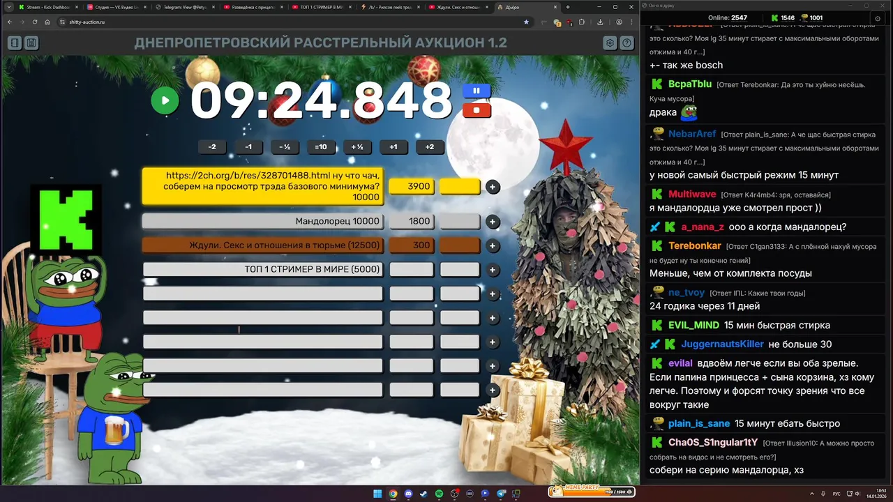Image resolution: width=893 pixels, height=502 pixels.
Task: Click the -½ timer adjustment button
Action: point(285,147)
